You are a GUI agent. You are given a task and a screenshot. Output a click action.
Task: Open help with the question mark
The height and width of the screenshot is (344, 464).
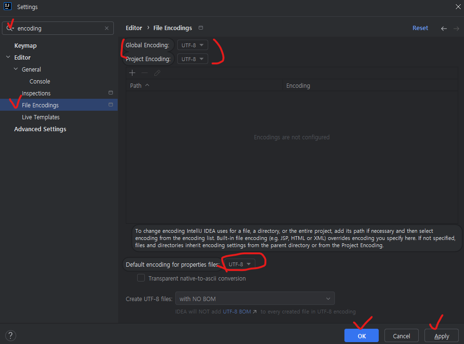click(10, 336)
